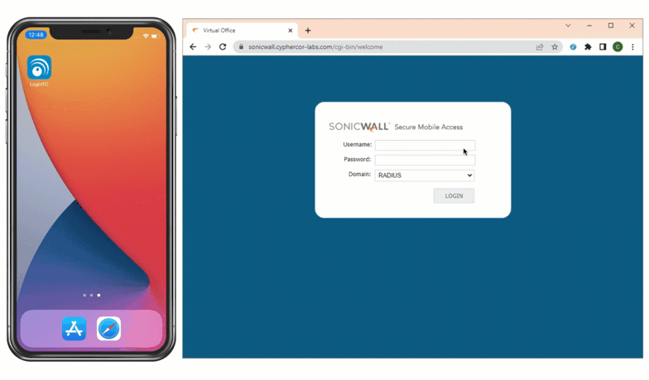Click the Username input field
Image resolution: width=649 pixels, height=380 pixels.
coord(425,145)
